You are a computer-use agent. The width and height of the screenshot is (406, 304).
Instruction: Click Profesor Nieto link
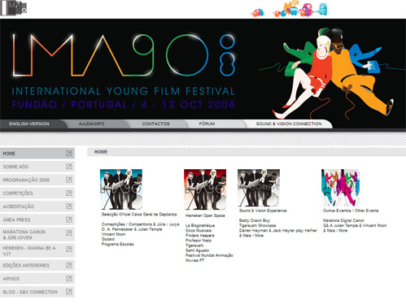(199, 241)
